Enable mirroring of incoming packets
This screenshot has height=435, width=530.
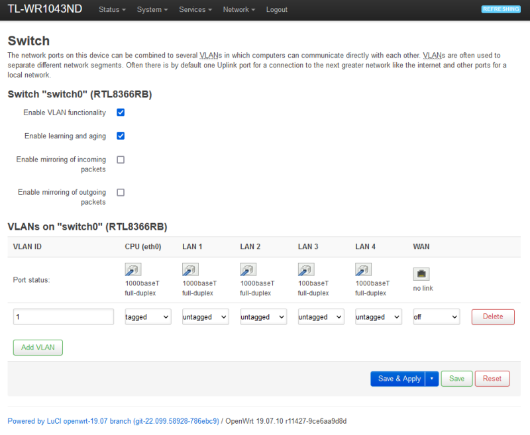[121, 160]
